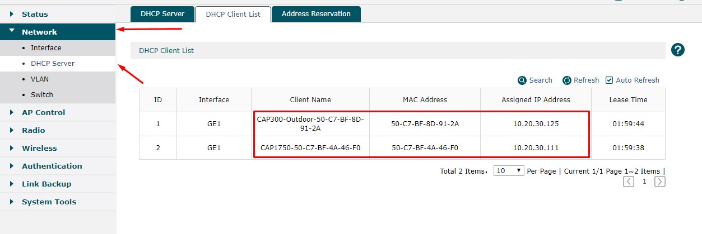
Task: Expand the Wireless menu section
Action: pyautogui.click(x=39, y=148)
